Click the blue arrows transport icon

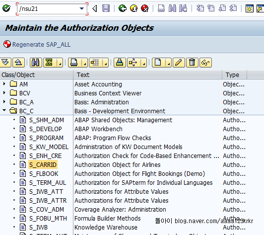pyautogui.click(x=133, y=63)
